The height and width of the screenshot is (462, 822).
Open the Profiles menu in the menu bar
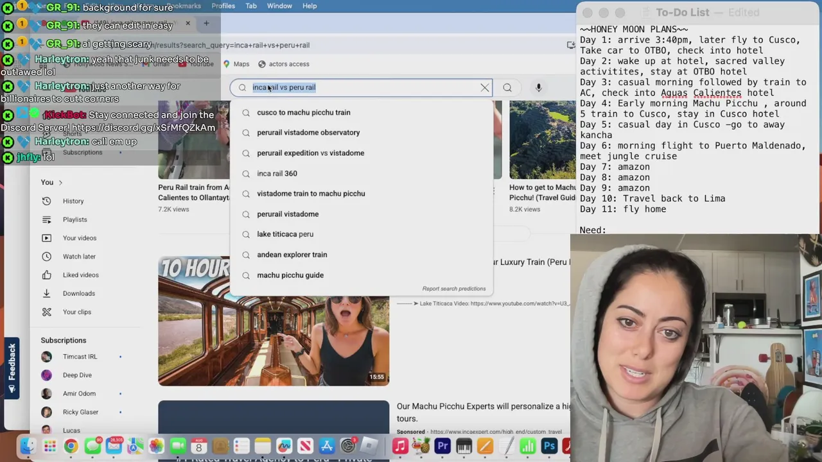click(x=223, y=6)
